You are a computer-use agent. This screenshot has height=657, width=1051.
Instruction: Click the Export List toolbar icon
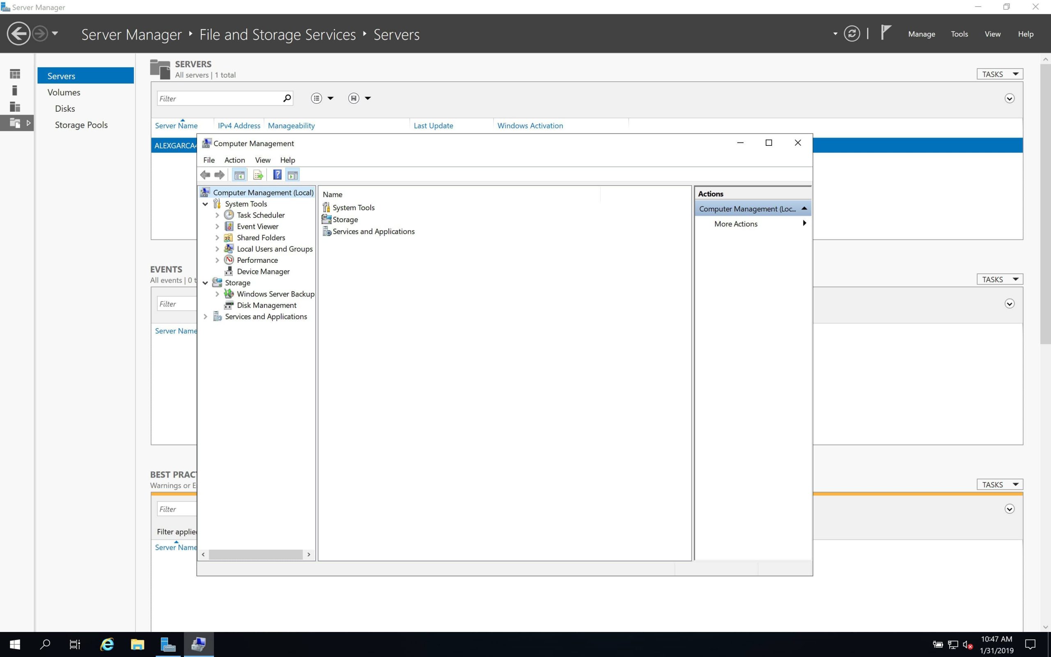(x=258, y=175)
